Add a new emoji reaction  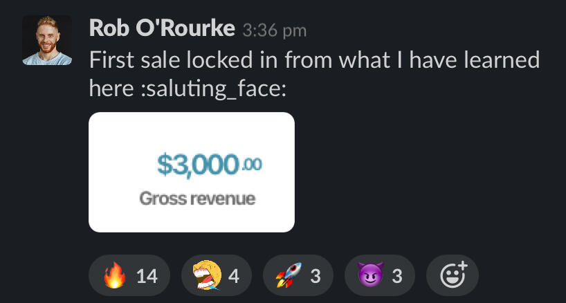pos(453,275)
